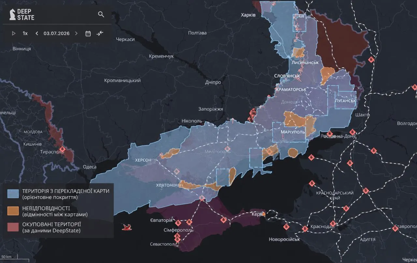Click the ЛУГАНСЬК label
This screenshot has width=417, height=263.
(x=345, y=101)
